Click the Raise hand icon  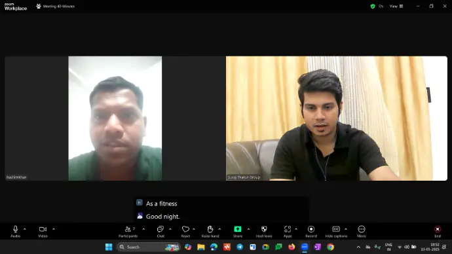click(x=210, y=231)
